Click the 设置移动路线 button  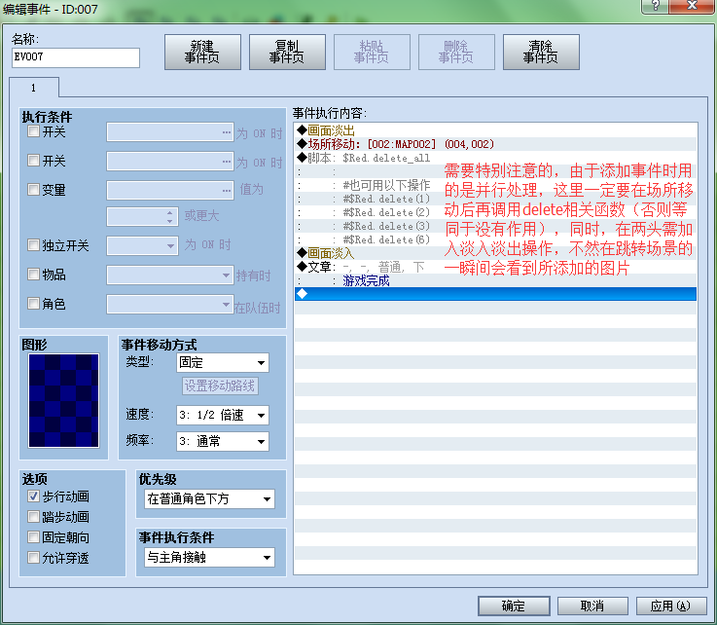coord(220,386)
